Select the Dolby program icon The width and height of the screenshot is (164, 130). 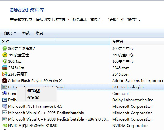[5, 100]
